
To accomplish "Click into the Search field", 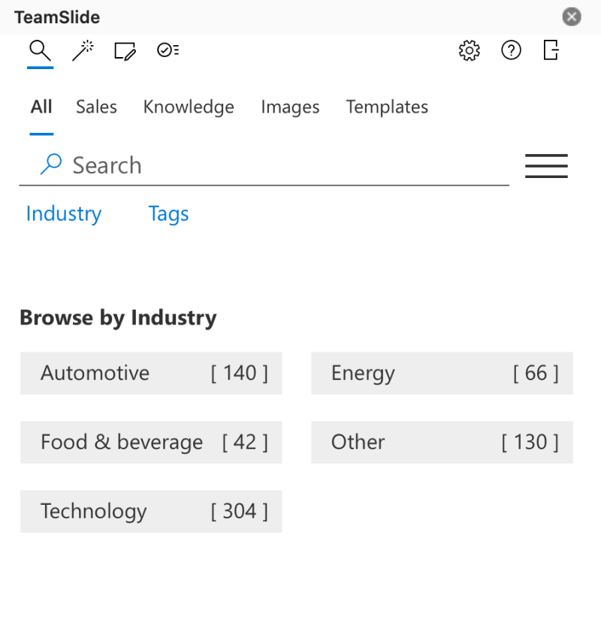I will coord(264,165).
